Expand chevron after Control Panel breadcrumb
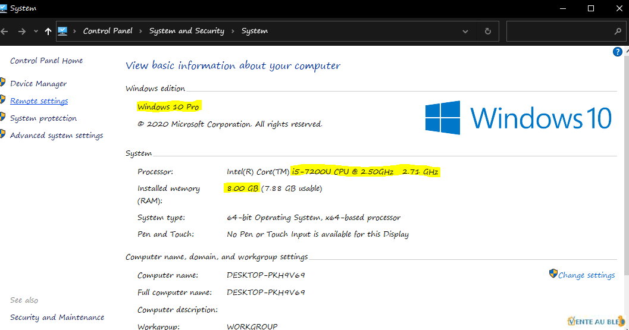 tap(140, 32)
